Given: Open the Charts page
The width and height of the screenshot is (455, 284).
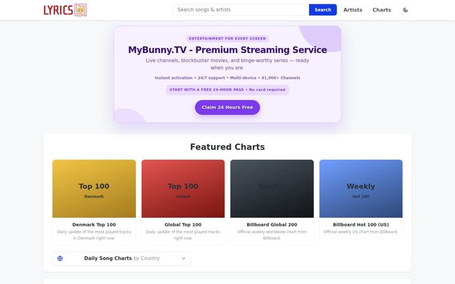Looking at the screenshot, I should point(382,10).
